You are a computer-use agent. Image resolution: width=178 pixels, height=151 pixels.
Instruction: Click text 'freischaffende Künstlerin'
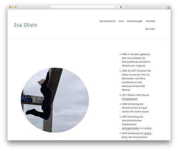click(136, 62)
